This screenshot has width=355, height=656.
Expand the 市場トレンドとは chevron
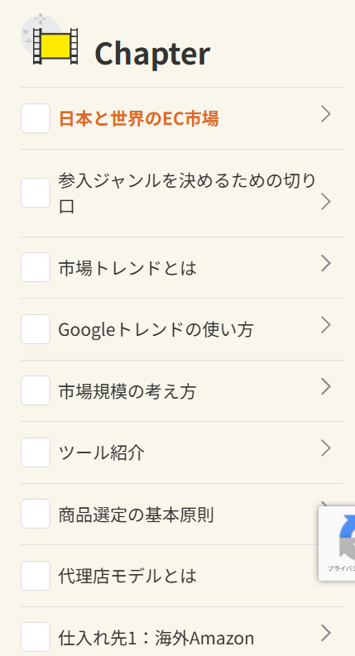click(x=326, y=264)
